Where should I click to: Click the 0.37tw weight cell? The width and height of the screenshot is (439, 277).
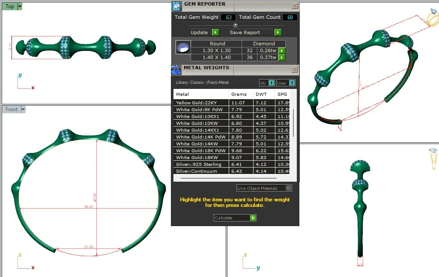click(x=268, y=57)
